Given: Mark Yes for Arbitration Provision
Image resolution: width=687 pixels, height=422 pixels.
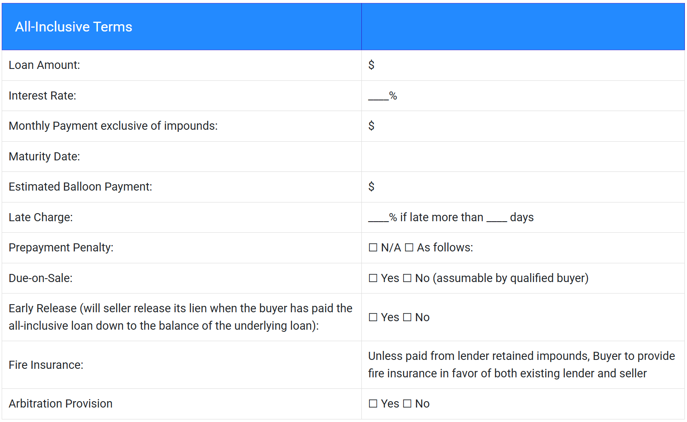Looking at the screenshot, I should (x=373, y=404).
